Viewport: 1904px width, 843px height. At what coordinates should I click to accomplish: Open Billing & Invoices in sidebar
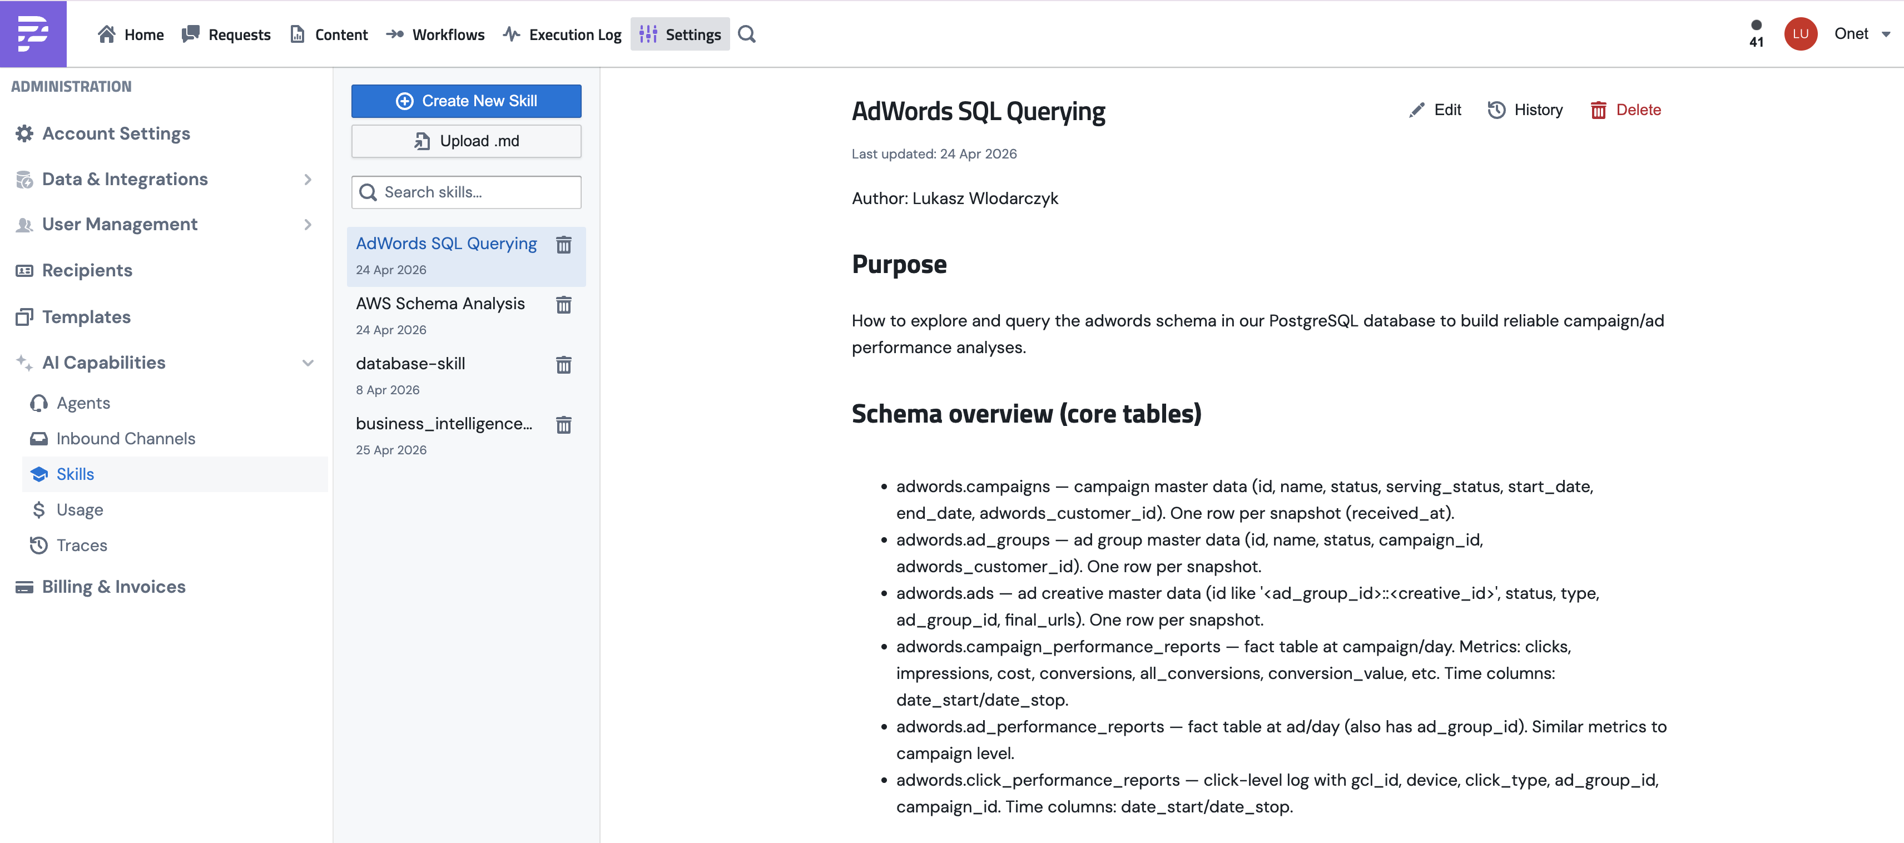(114, 587)
